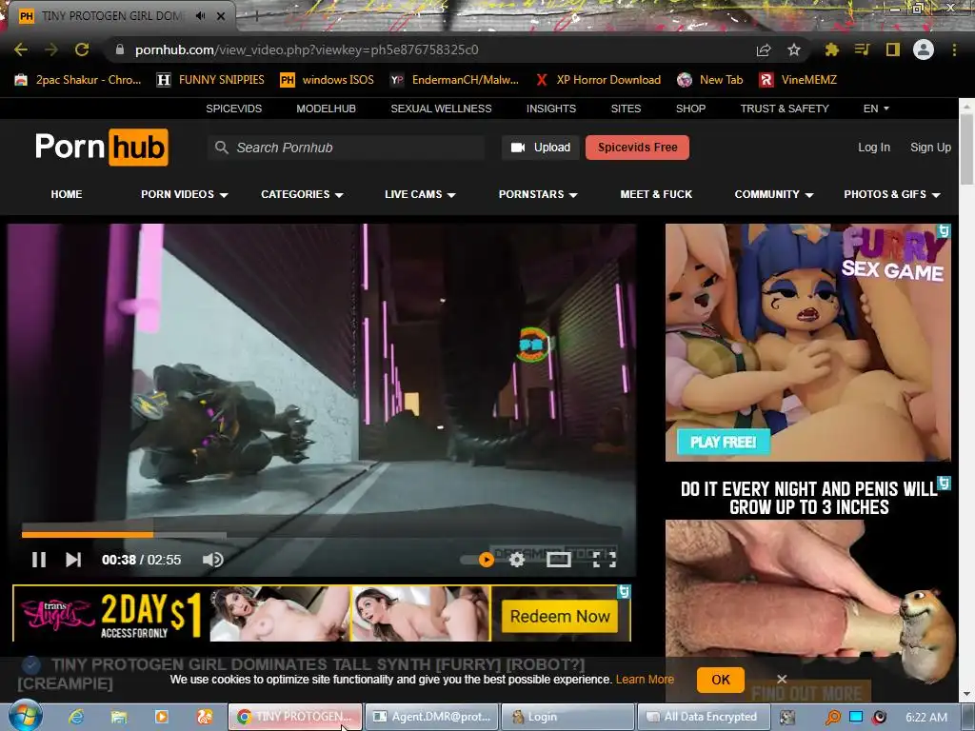Viewport: 975px width, 731px height.
Task: Open the windows ISOS bookmark
Action: pos(328,80)
